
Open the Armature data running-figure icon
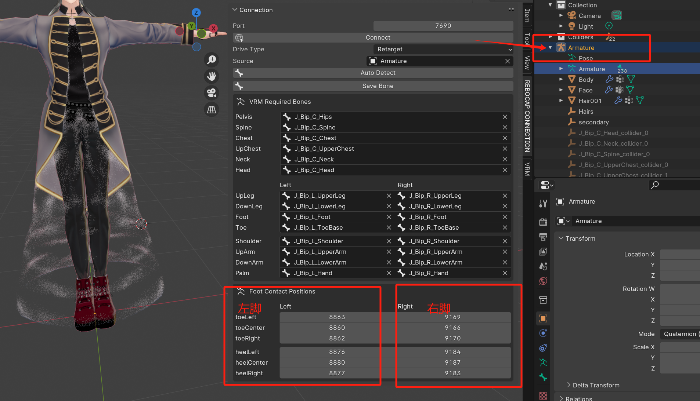(543, 362)
